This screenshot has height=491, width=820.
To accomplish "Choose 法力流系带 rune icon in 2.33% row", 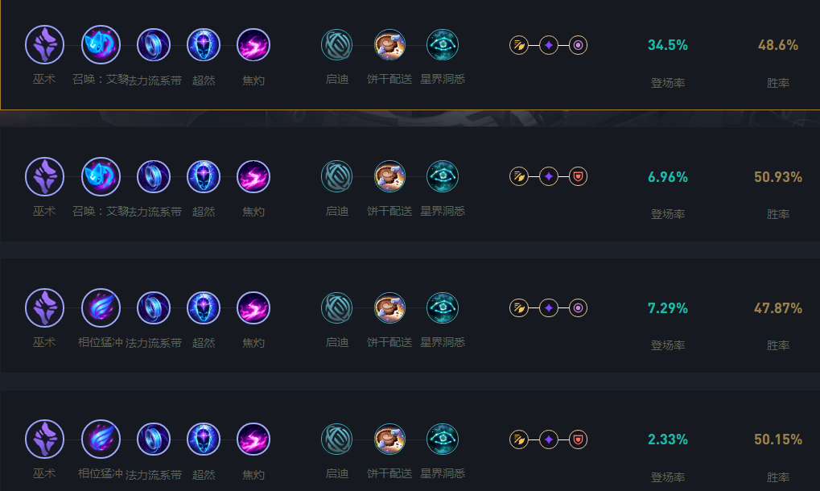I will pos(154,439).
